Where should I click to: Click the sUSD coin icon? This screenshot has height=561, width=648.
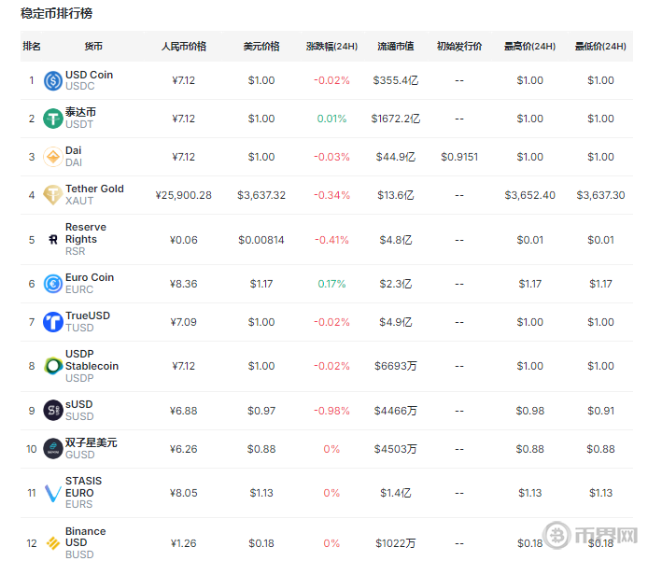[52, 411]
